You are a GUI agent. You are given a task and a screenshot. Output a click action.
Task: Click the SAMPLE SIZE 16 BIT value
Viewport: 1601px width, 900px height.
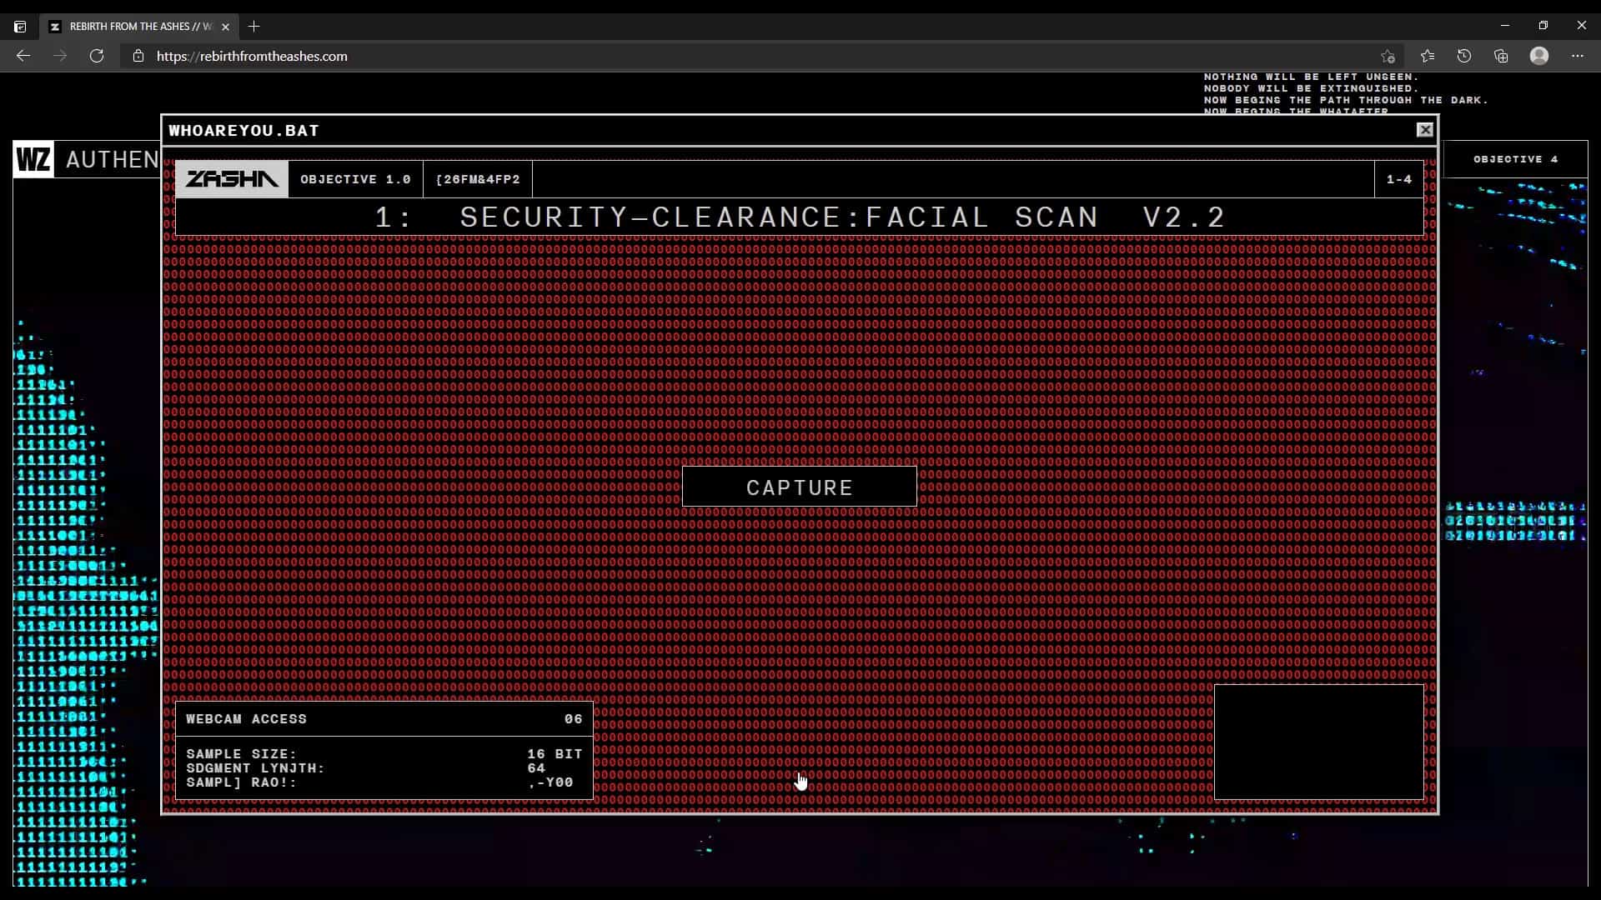tap(555, 753)
